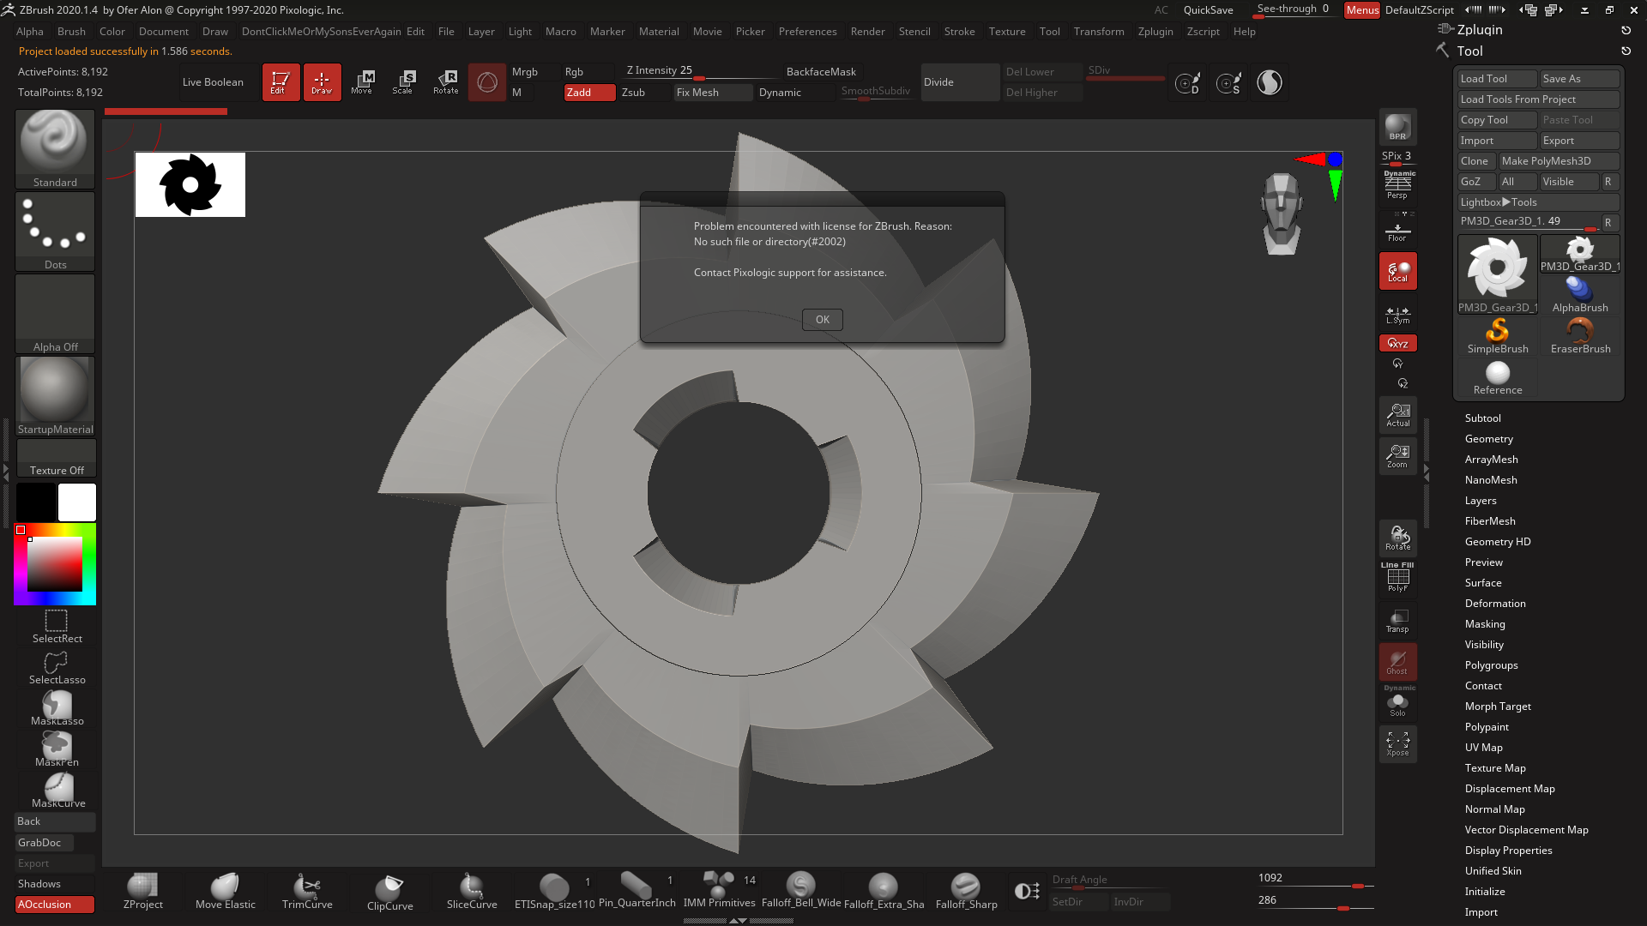Expand the Geometry subpalette
1647x926 pixels.
pyautogui.click(x=1489, y=438)
